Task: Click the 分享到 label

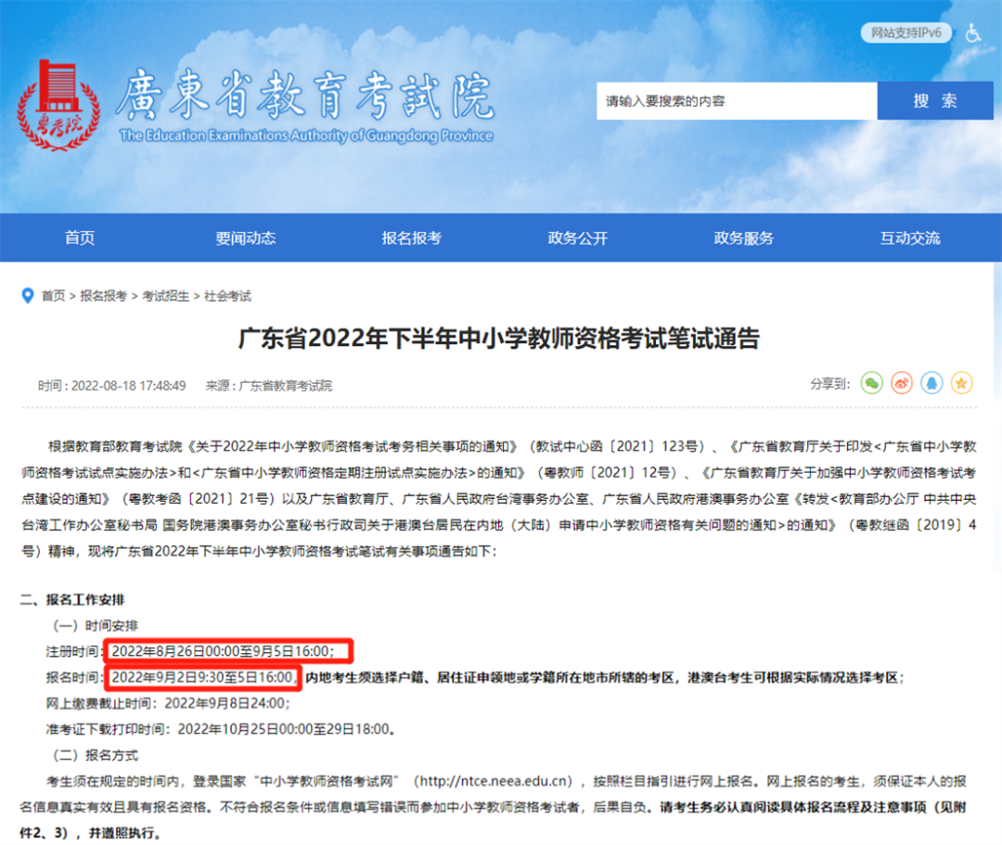Action: (830, 384)
